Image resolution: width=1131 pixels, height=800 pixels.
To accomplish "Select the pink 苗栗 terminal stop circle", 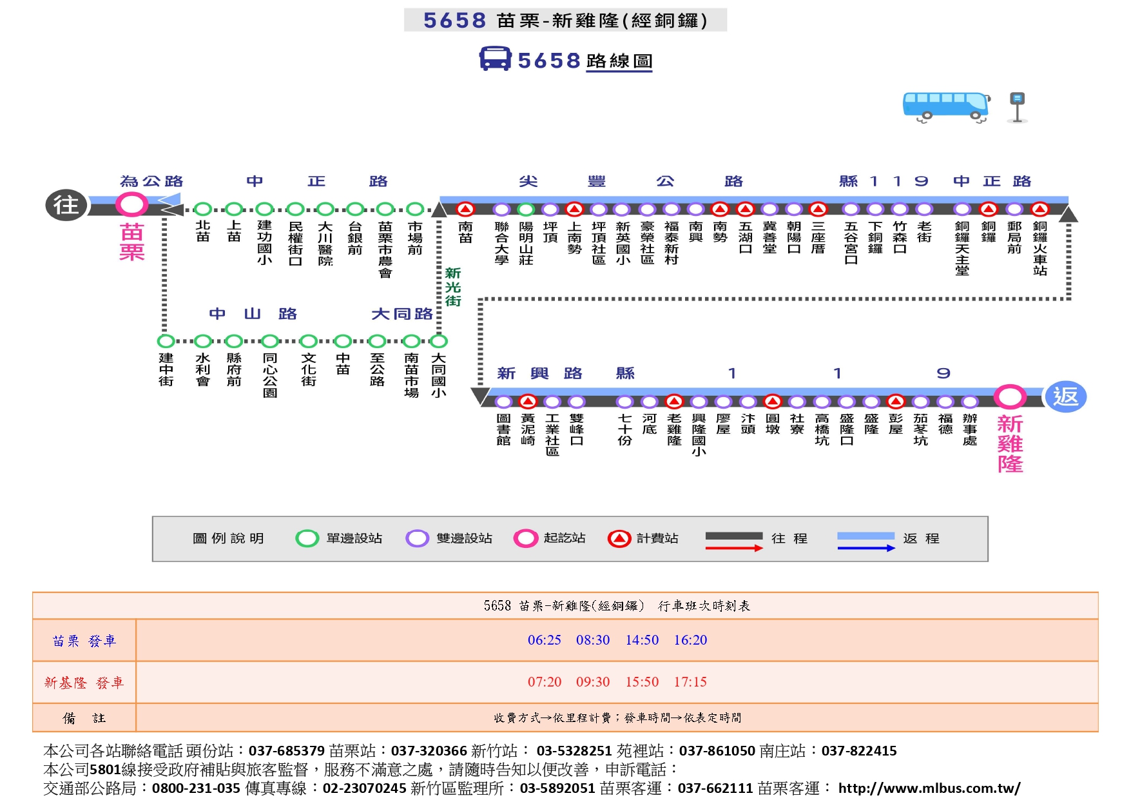I will click(x=131, y=205).
